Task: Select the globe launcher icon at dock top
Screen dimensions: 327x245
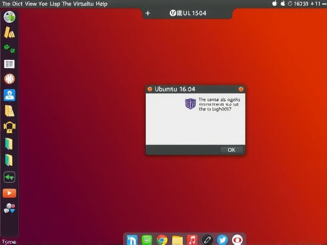Action: (9, 17)
